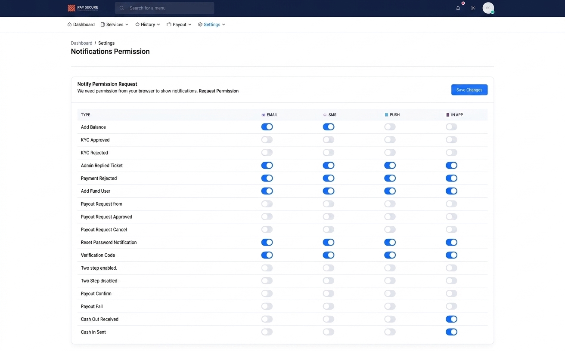Screen dimensions: 565x351
Task: Click the TYPE column header
Action: [x=86, y=115]
